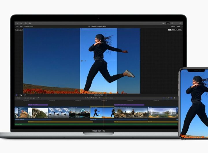Toggle the headphones audio skimming icon
The height and width of the screenshot is (153, 208).
[169, 98]
